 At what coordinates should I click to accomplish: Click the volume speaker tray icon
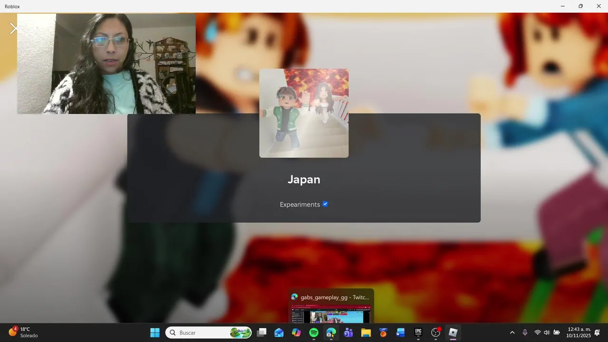[547, 332]
